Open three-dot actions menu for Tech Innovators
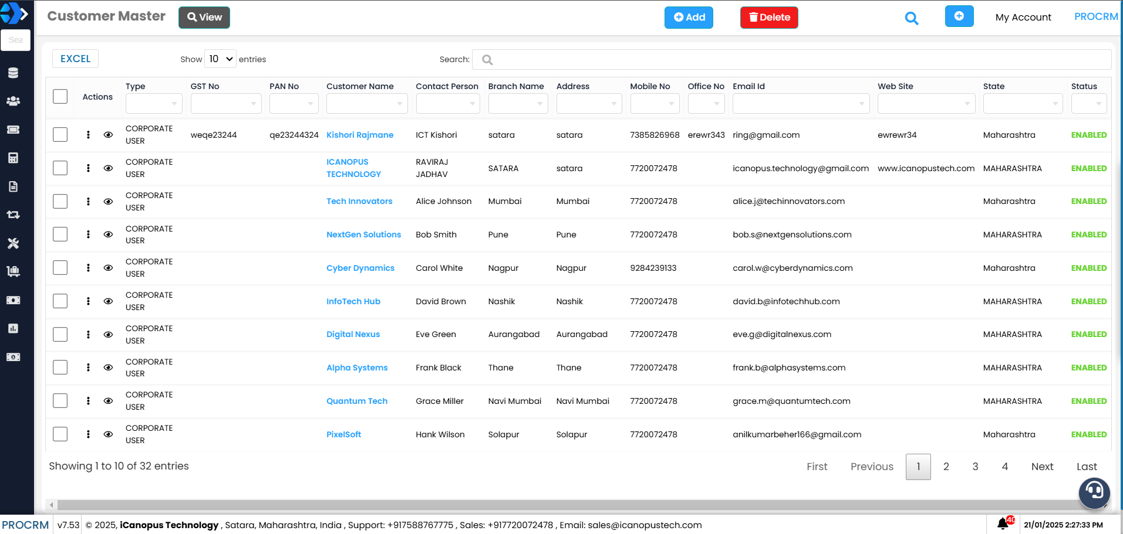This screenshot has width=1123, height=534. click(88, 201)
